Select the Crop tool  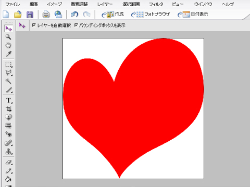pyautogui.click(x=8, y=109)
